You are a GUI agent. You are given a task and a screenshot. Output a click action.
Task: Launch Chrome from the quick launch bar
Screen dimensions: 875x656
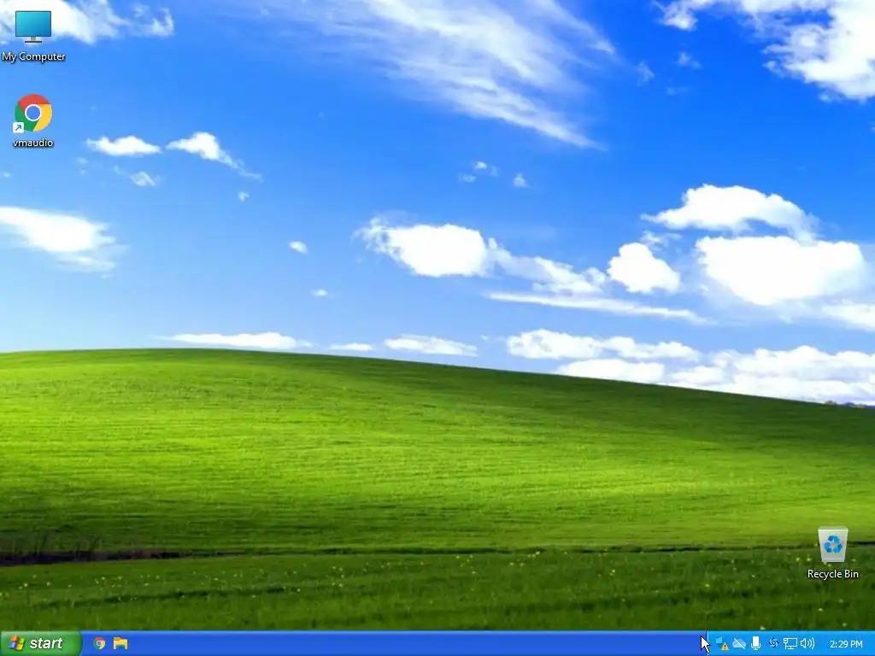99,643
